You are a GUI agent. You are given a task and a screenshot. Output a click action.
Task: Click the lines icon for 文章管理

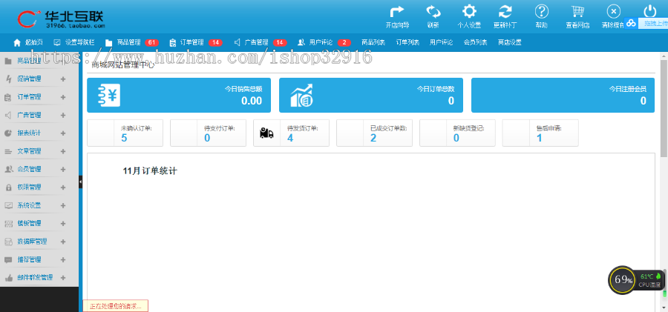pyautogui.click(x=7, y=151)
